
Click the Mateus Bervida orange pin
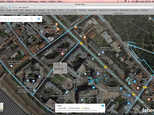coord(58,29)
